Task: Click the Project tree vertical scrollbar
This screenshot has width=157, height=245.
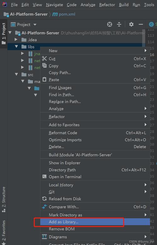Action: pyautogui.click(x=143, y=38)
